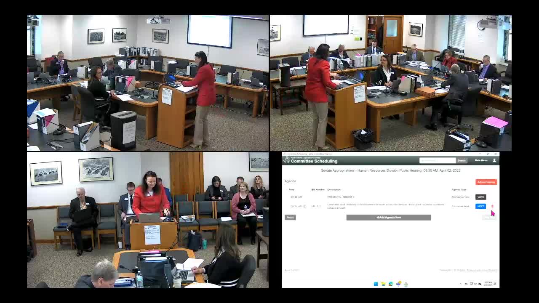Open the user profile icon in header
Image resolution: width=539 pixels, height=303 pixels.
click(494, 160)
